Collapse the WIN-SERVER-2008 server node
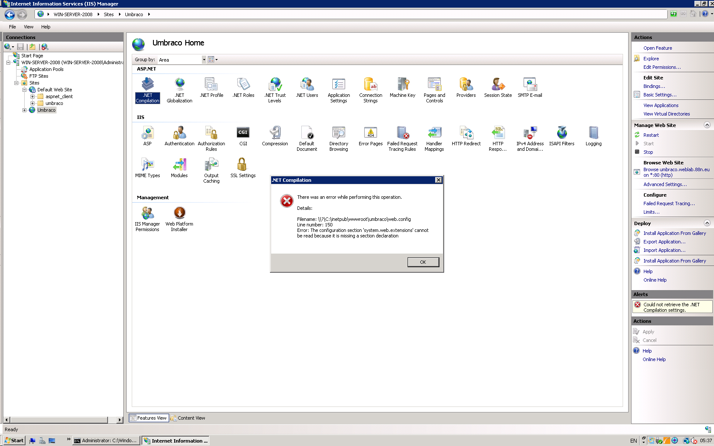 coord(8,62)
